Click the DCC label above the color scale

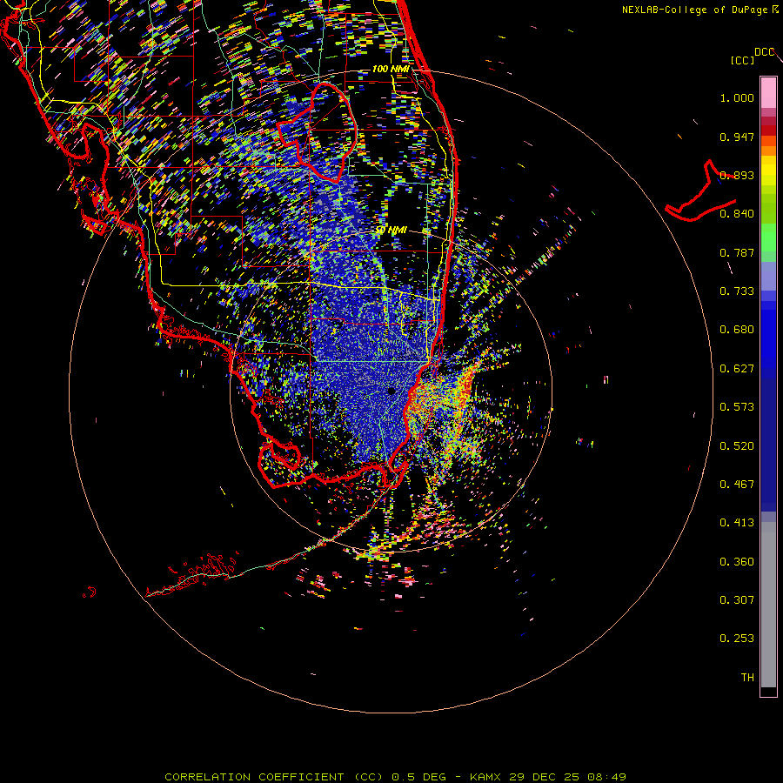[x=764, y=52]
